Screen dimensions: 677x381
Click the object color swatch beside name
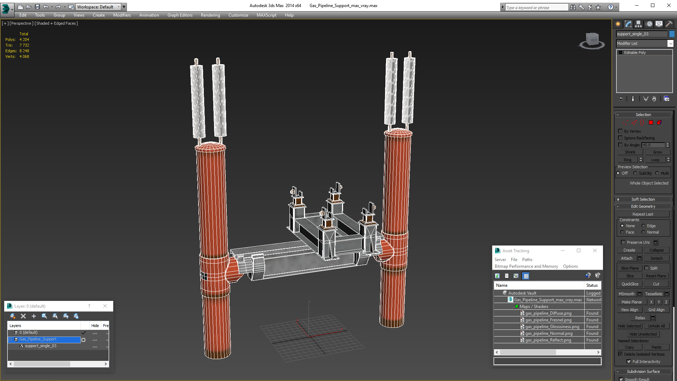tap(672, 34)
